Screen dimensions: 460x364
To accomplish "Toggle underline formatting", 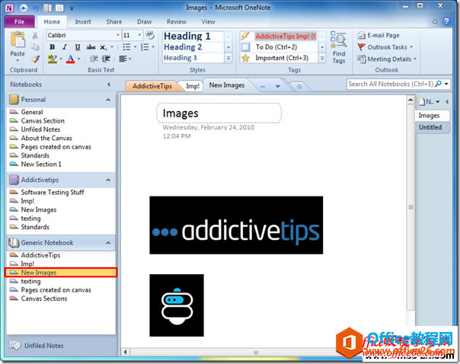I will click(x=77, y=47).
